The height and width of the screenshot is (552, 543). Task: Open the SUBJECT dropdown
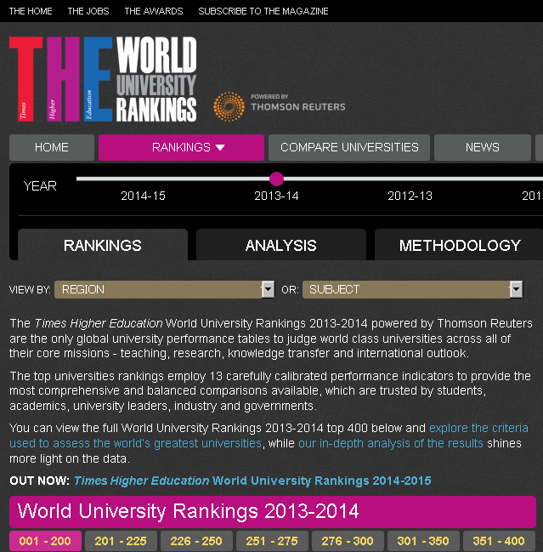(x=412, y=289)
